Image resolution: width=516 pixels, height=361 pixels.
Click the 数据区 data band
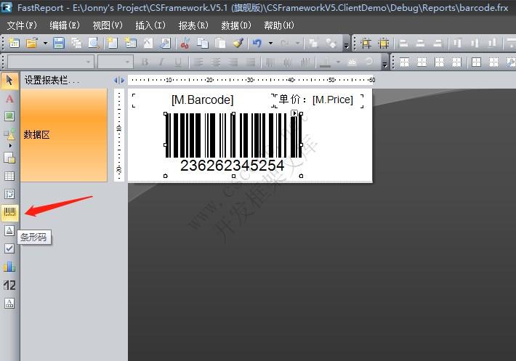click(63, 135)
